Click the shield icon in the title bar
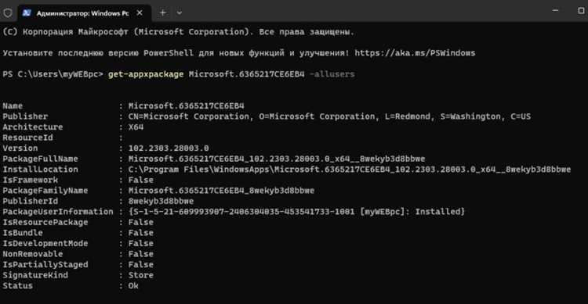588x304 pixels. 8,13
